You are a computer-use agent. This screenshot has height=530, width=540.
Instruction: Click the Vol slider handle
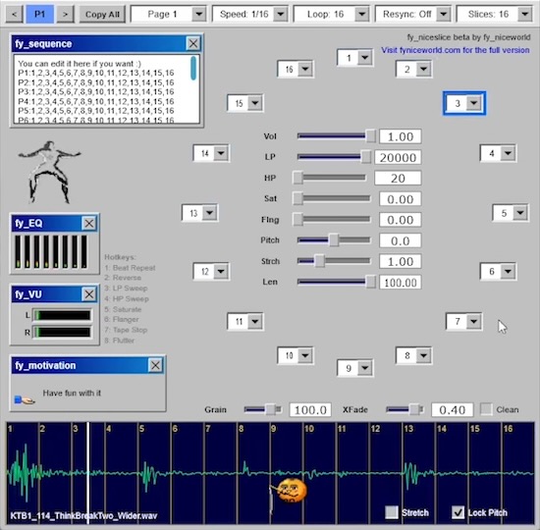(x=370, y=136)
